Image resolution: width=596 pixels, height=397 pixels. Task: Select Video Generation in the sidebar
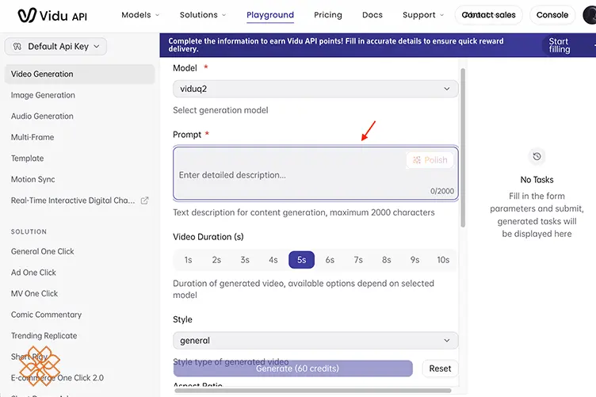pyautogui.click(x=80, y=74)
